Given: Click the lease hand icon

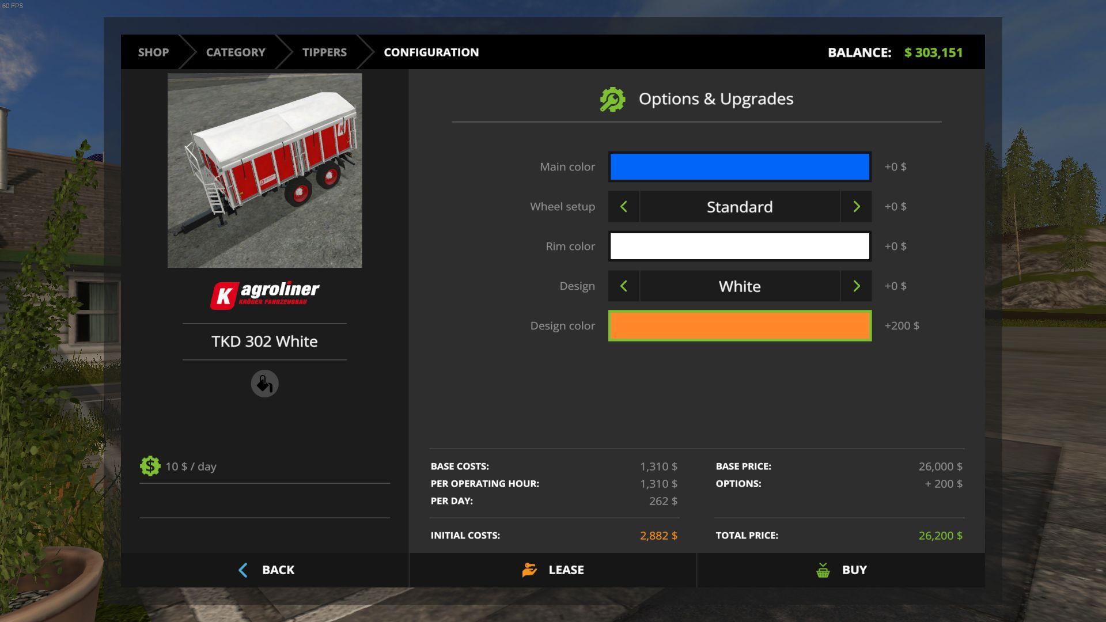Looking at the screenshot, I should (529, 570).
